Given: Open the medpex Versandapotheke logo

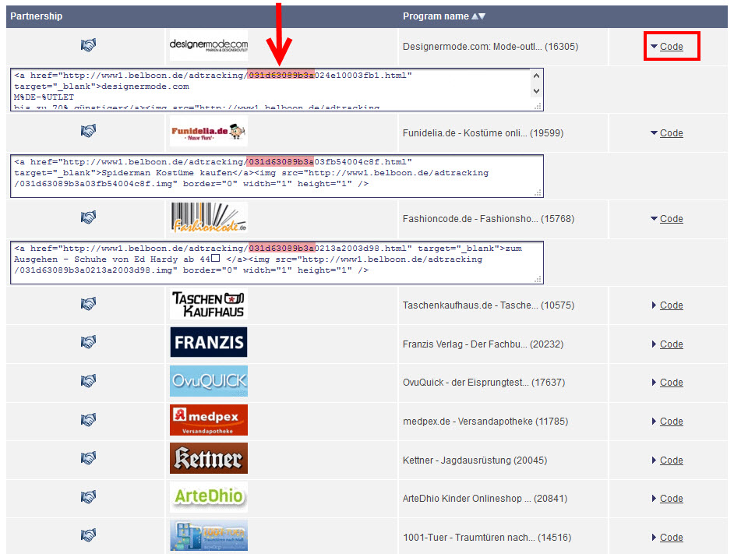Looking at the screenshot, I should 209,420.
